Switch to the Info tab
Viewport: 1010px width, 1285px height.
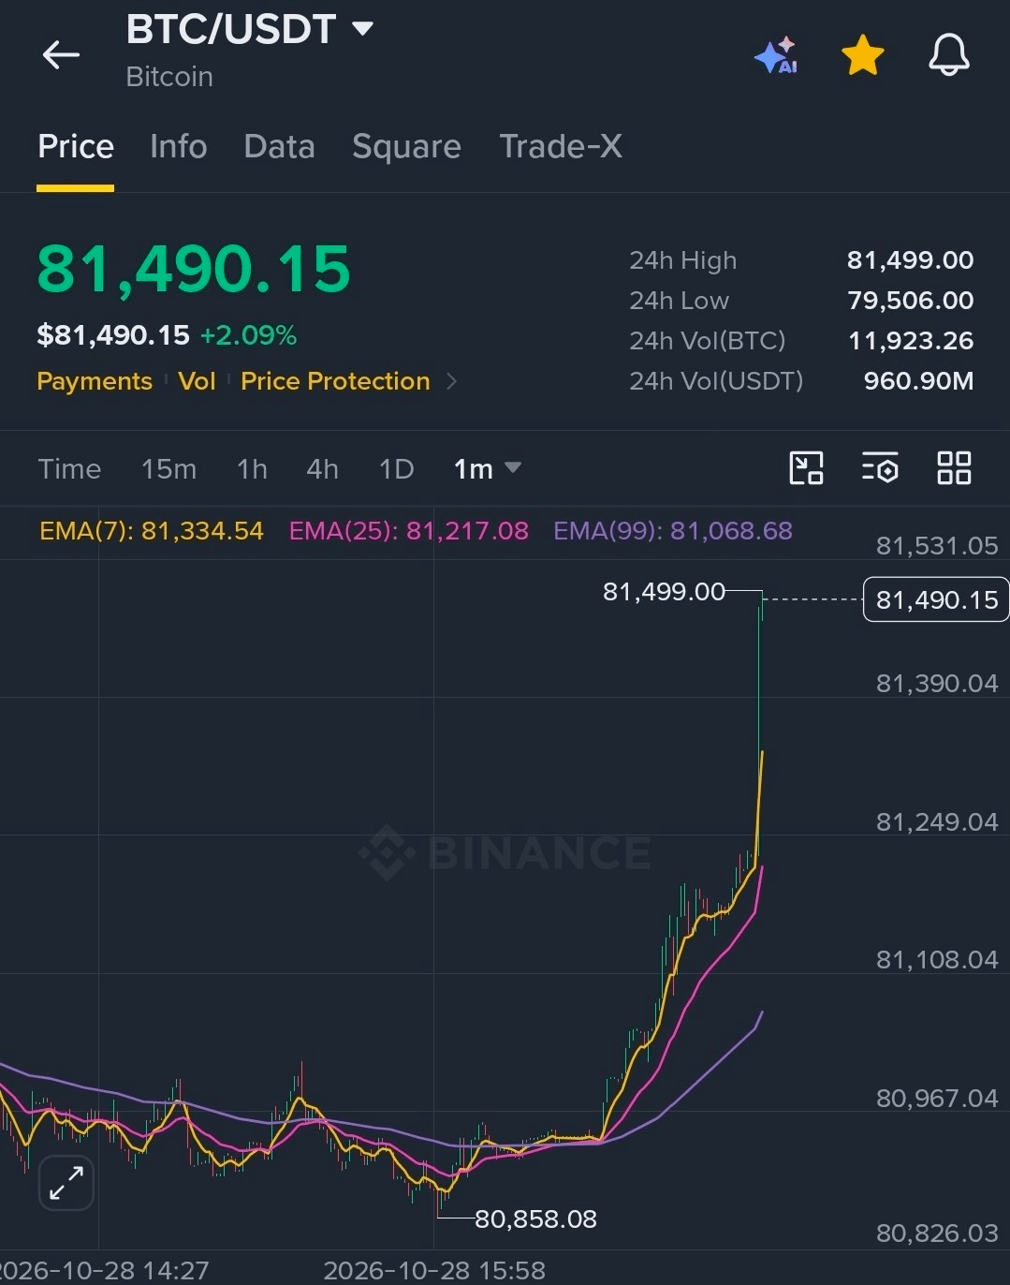(x=178, y=147)
